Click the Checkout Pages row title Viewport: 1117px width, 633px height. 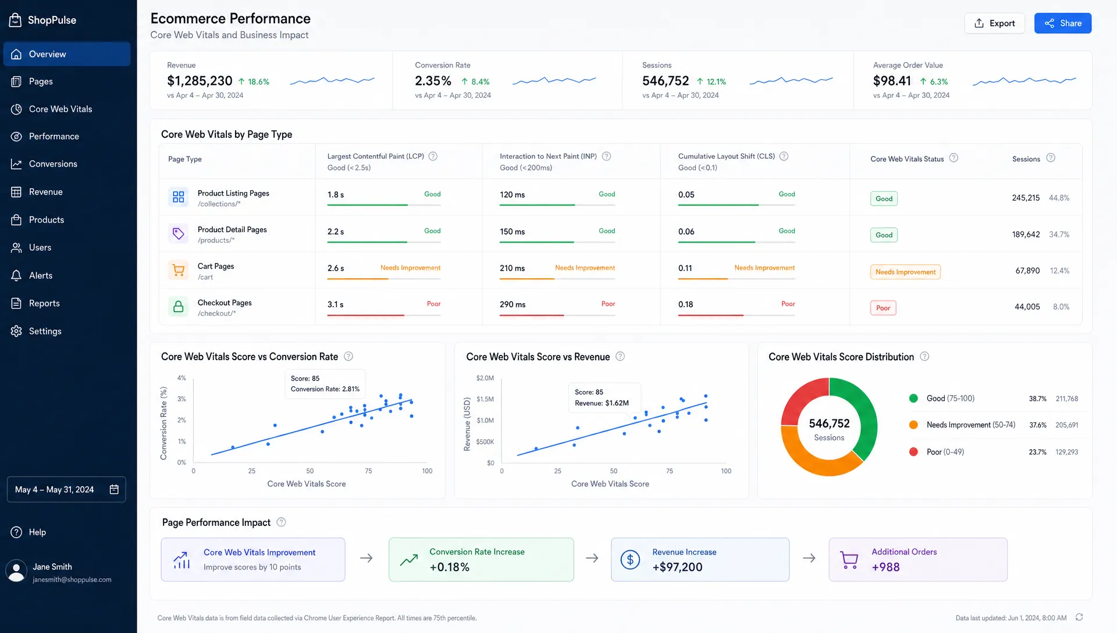click(x=225, y=303)
